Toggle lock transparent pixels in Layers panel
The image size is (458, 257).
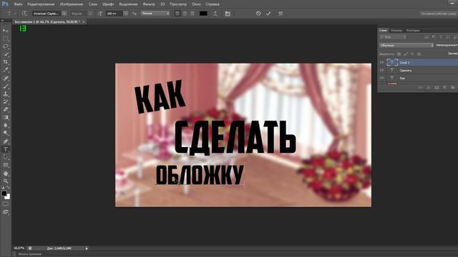[x=399, y=54]
